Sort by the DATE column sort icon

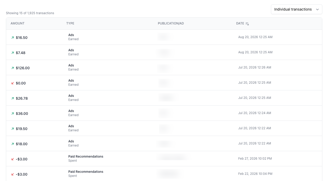pyautogui.click(x=247, y=24)
